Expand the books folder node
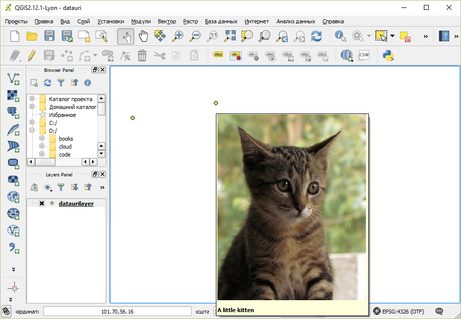 (42, 139)
